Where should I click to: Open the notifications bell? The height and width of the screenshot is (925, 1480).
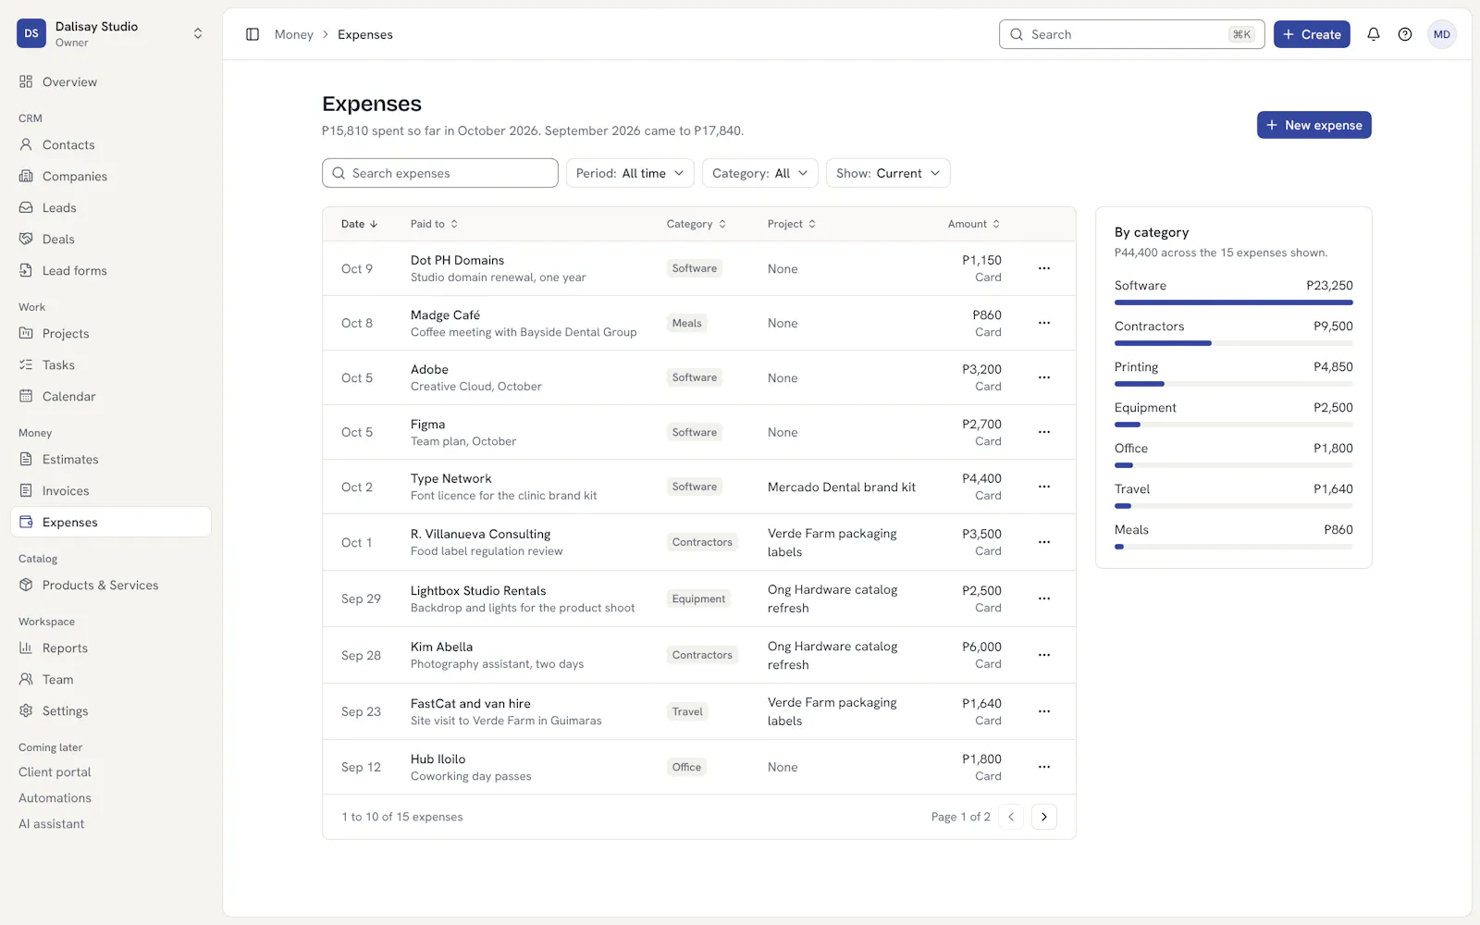click(1374, 34)
